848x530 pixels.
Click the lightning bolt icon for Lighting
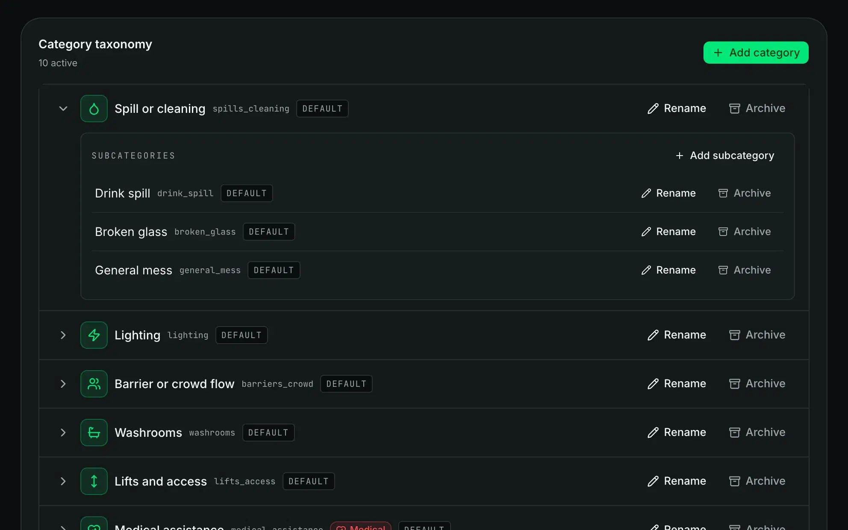(x=94, y=335)
